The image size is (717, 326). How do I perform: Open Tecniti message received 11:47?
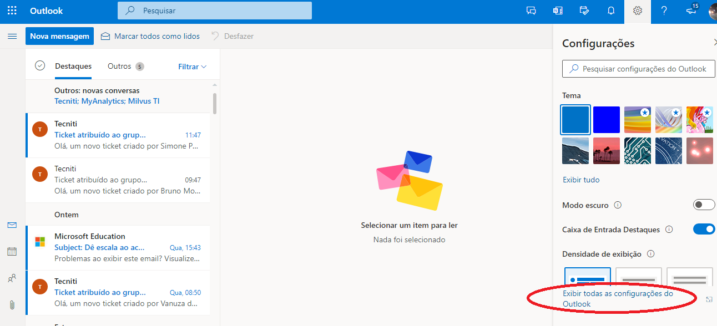point(118,135)
